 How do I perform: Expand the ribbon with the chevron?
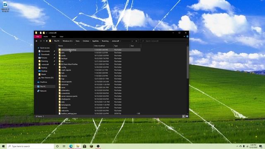pyautogui.click(x=184, y=36)
